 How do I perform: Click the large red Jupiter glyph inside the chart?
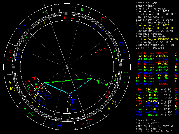(x=98, y=51)
